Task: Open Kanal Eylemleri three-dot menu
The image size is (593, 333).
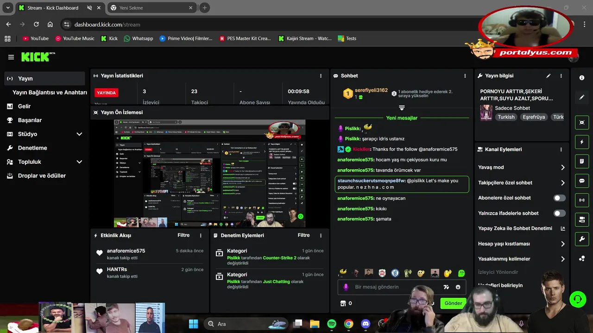Action: coord(561,150)
